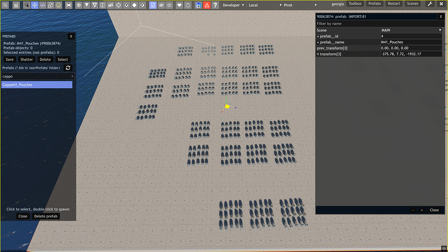Screen dimensions: 448x252
Task: Click the red warning triangle icon
Action: point(207,5)
